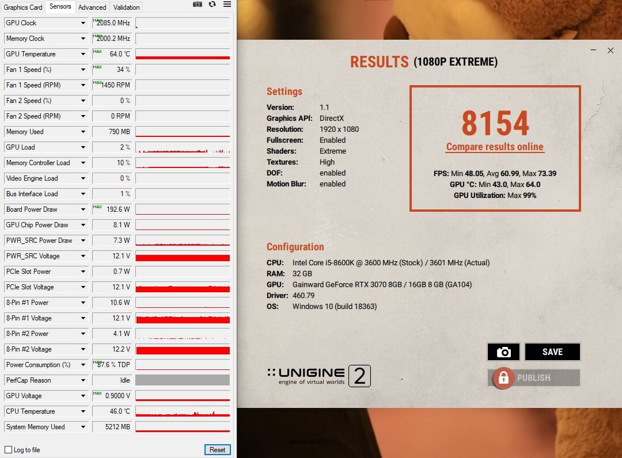Open Fan 1 Speed (RPM) dropdown

tap(83, 85)
